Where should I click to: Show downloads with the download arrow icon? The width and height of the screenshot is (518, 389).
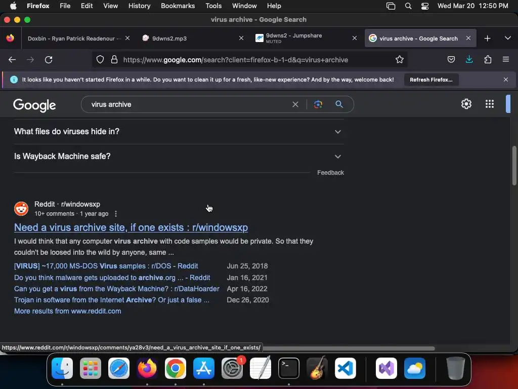click(x=469, y=60)
